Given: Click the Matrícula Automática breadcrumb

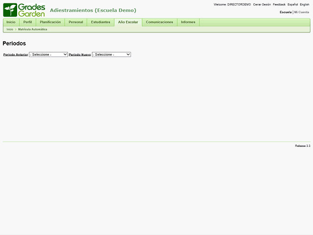Looking at the screenshot, I should tap(33, 29).
